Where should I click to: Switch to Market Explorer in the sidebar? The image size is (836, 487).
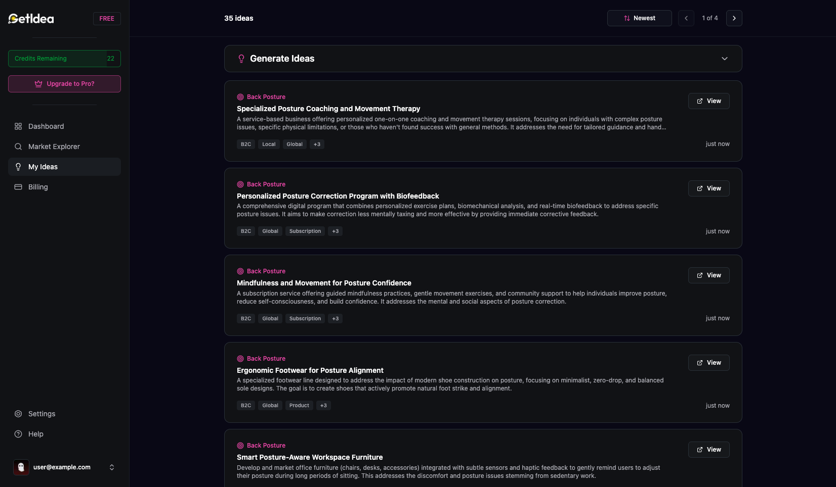[54, 147]
